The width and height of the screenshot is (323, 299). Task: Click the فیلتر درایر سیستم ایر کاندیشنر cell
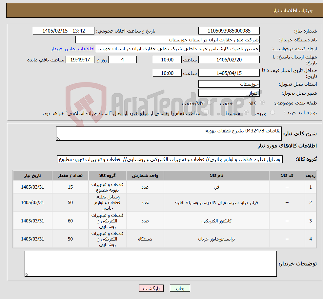pos(216,202)
